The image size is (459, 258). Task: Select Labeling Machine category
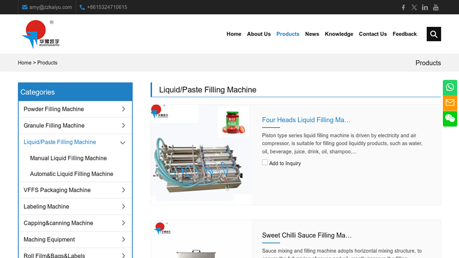point(46,206)
